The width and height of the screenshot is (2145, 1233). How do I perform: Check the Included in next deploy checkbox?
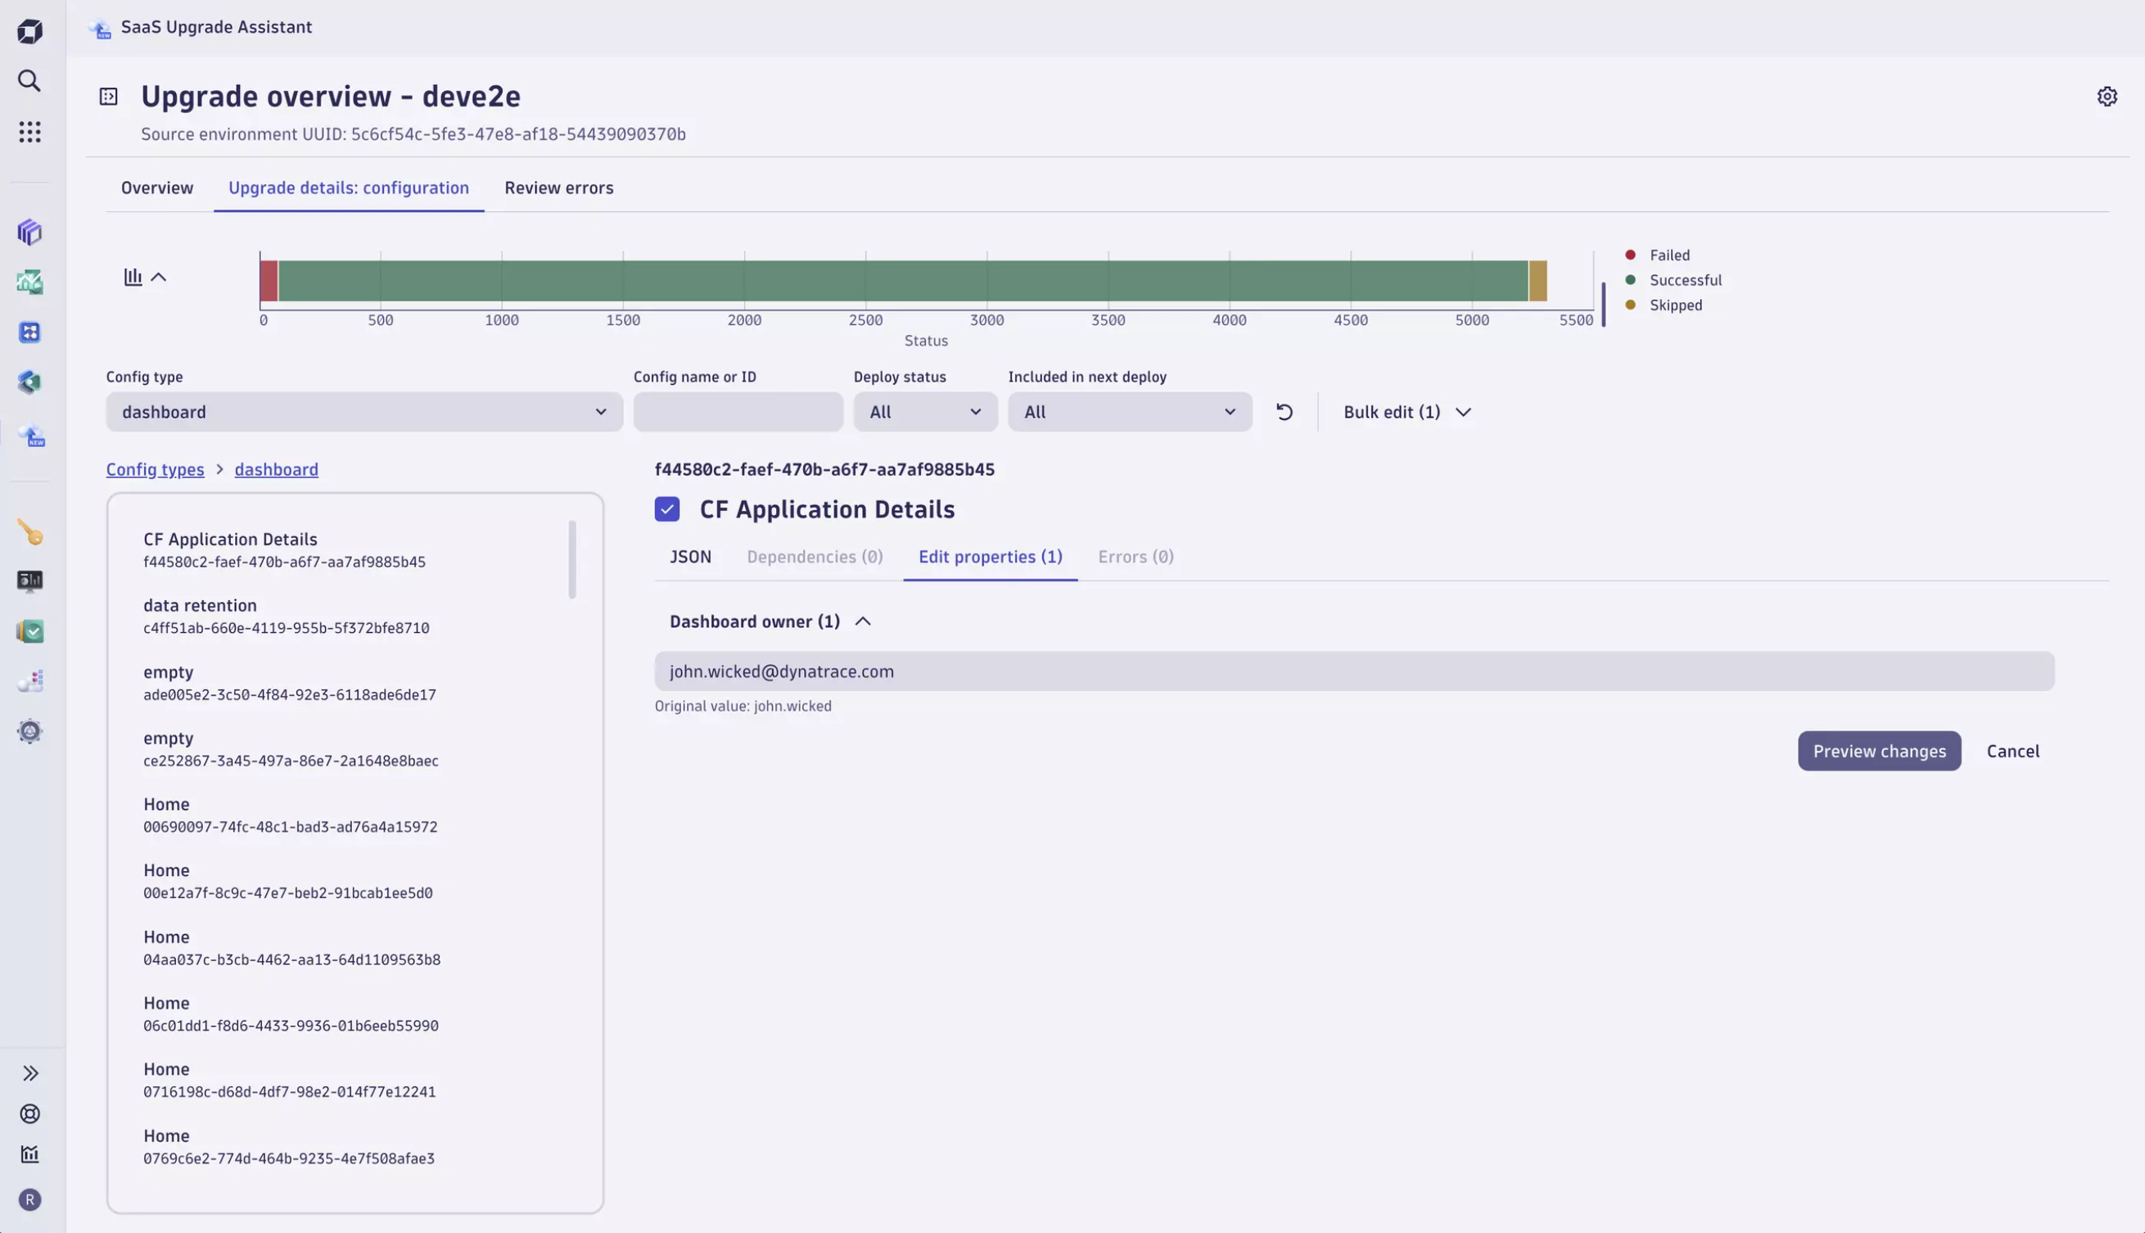tap(667, 511)
